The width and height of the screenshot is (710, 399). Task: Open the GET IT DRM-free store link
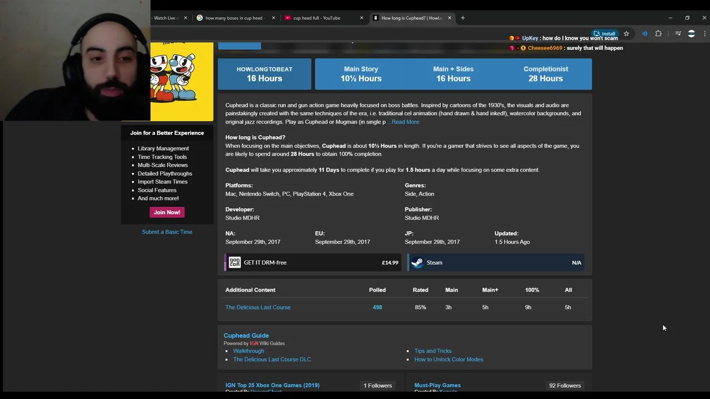[313, 263]
